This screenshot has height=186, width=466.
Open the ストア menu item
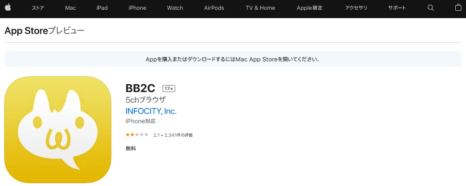click(x=38, y=8)
